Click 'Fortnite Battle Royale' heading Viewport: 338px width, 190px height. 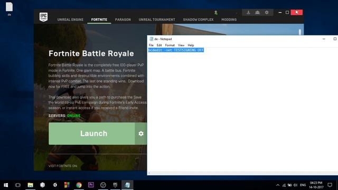coord(91,53)
